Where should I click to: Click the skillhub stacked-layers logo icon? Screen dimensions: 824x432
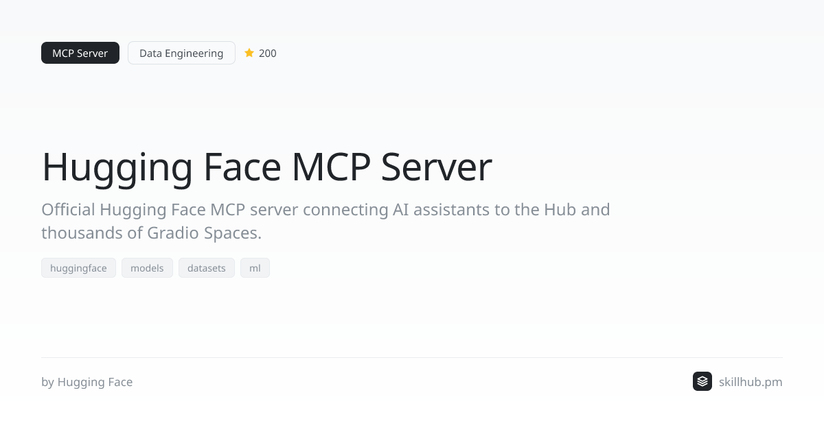(x=702, y=381)
